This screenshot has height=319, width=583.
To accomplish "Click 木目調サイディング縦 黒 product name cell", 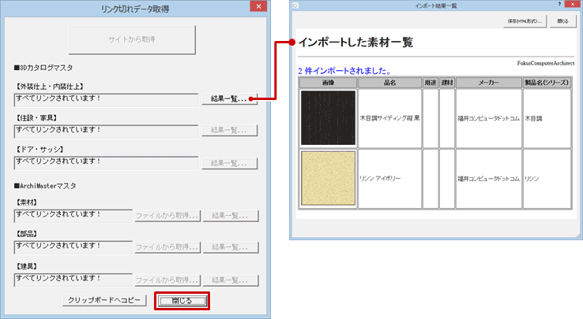I will 389,118.
